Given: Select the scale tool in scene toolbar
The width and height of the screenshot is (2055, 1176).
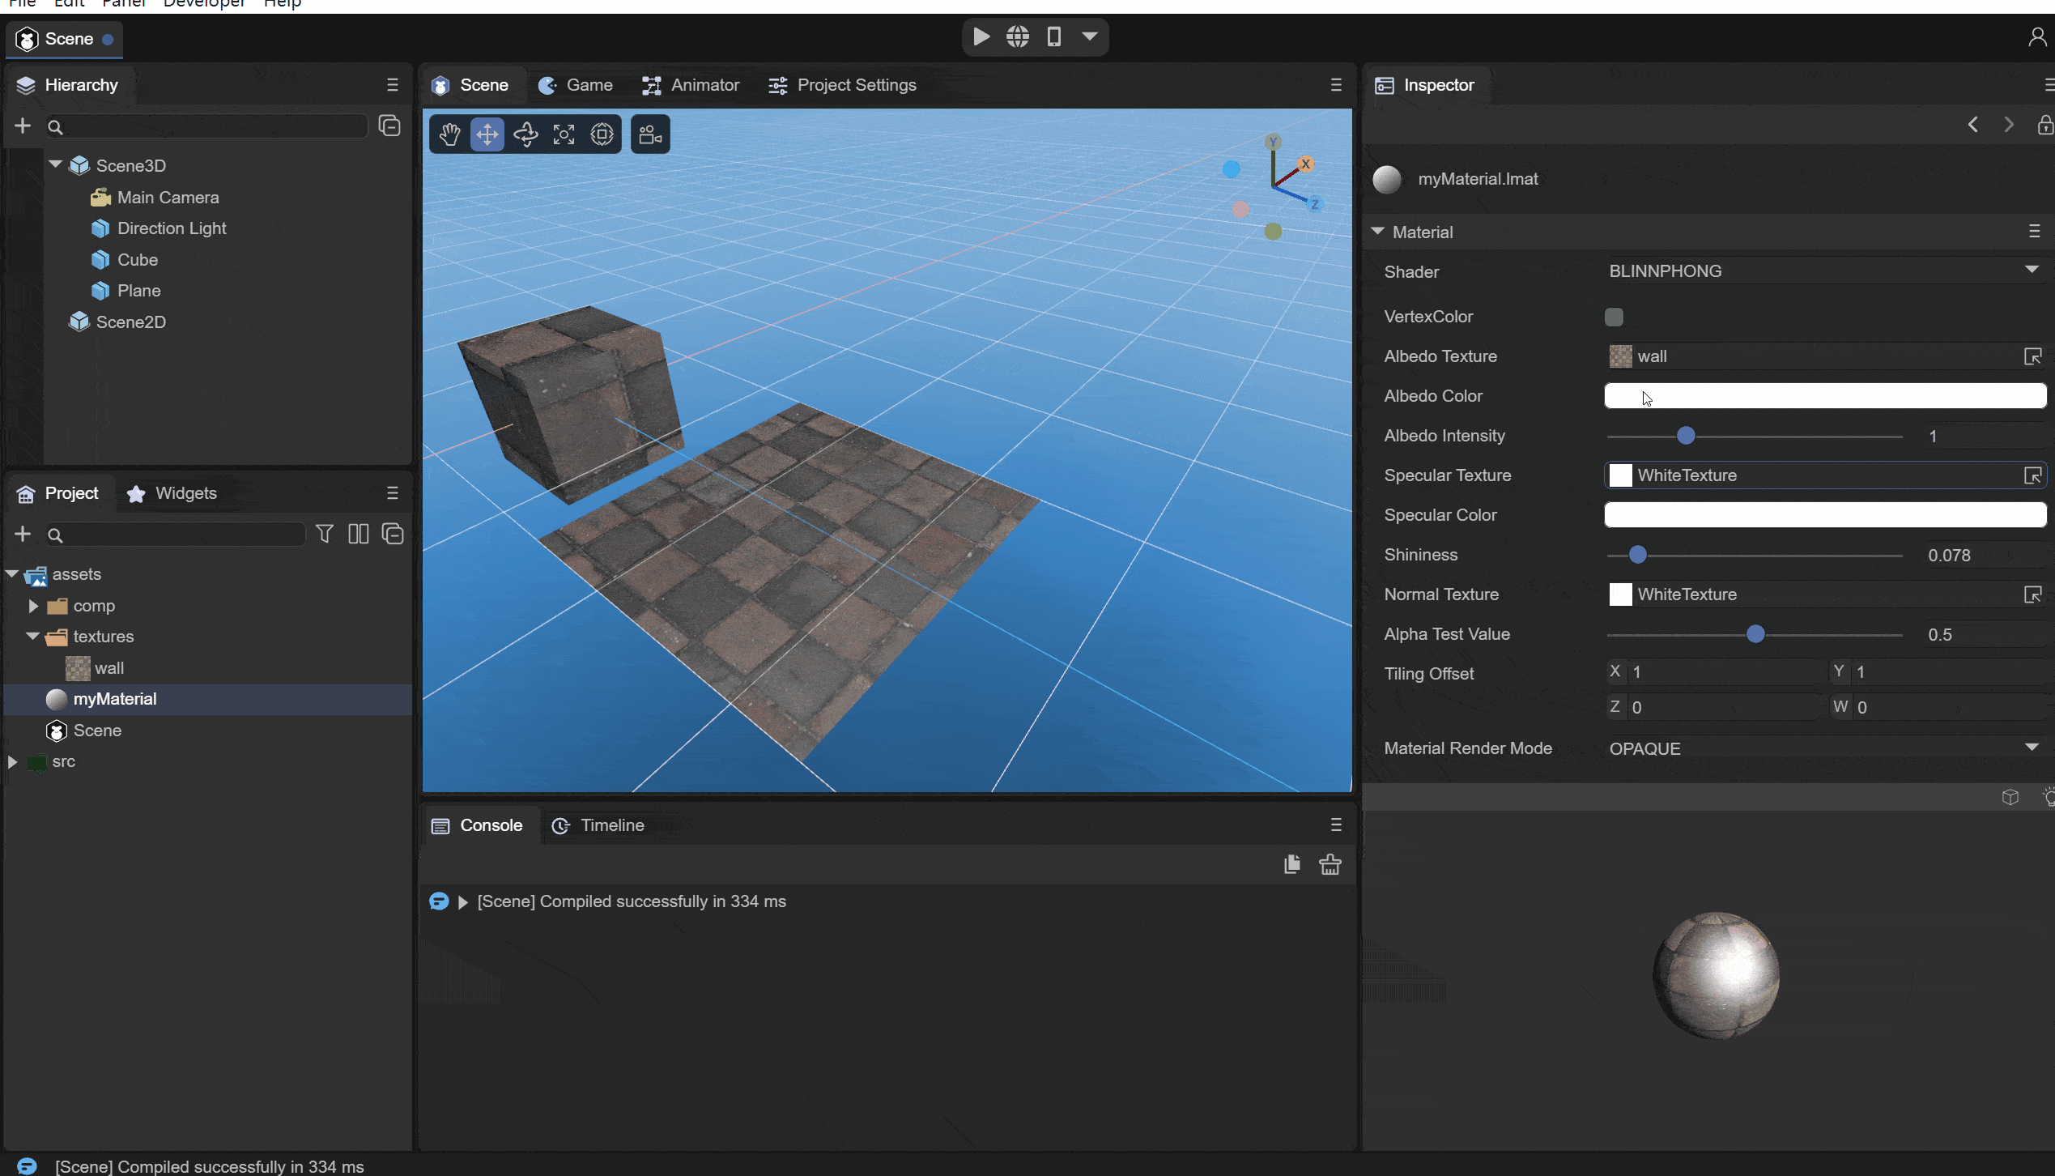Looking at the screenshot, I should coord(564,134).
